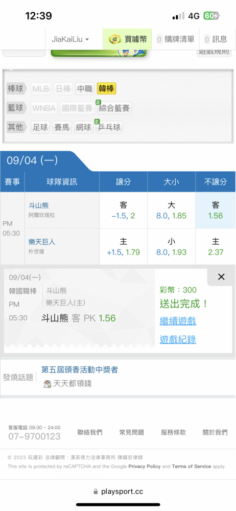The width and height of the screenshot is (236, 511).
Task: Select the 中職 league filter
Action: tap(85, 88)
